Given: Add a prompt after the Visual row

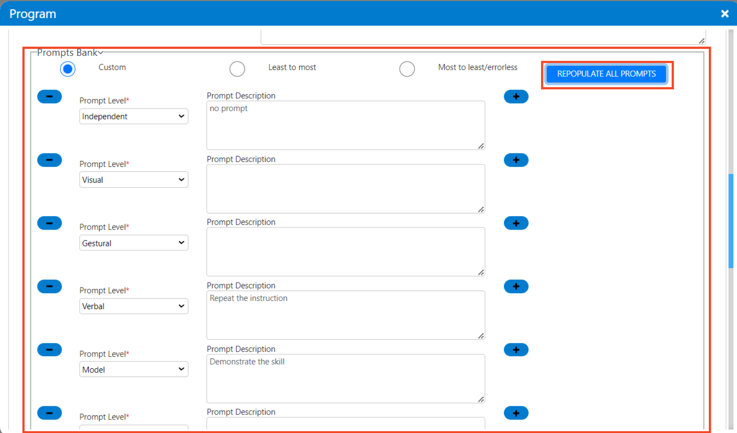Looking at the screenshot, I should coord(516,160).
